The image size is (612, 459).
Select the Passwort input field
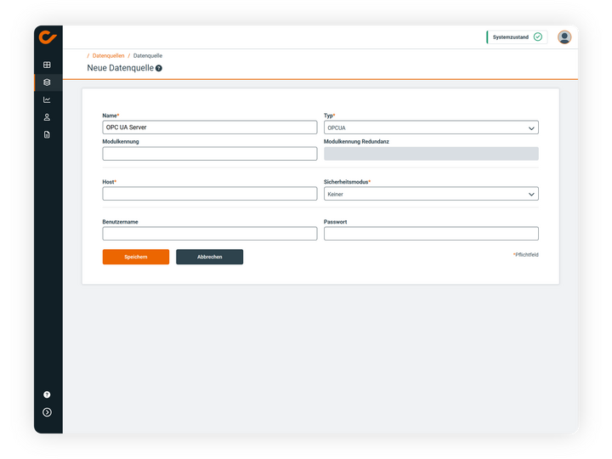(x=431, y=234)
